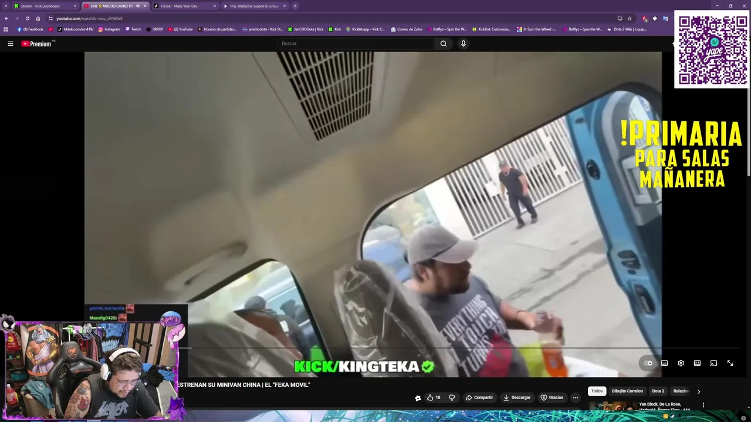This screenshot has width=751, height=422.
Task: Open the Horario de partidas bookmark
Action: 217,29
